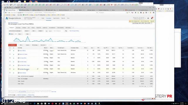
Task: Check the box for Search (Boca) campaign
Action: [x=10, y=50]
